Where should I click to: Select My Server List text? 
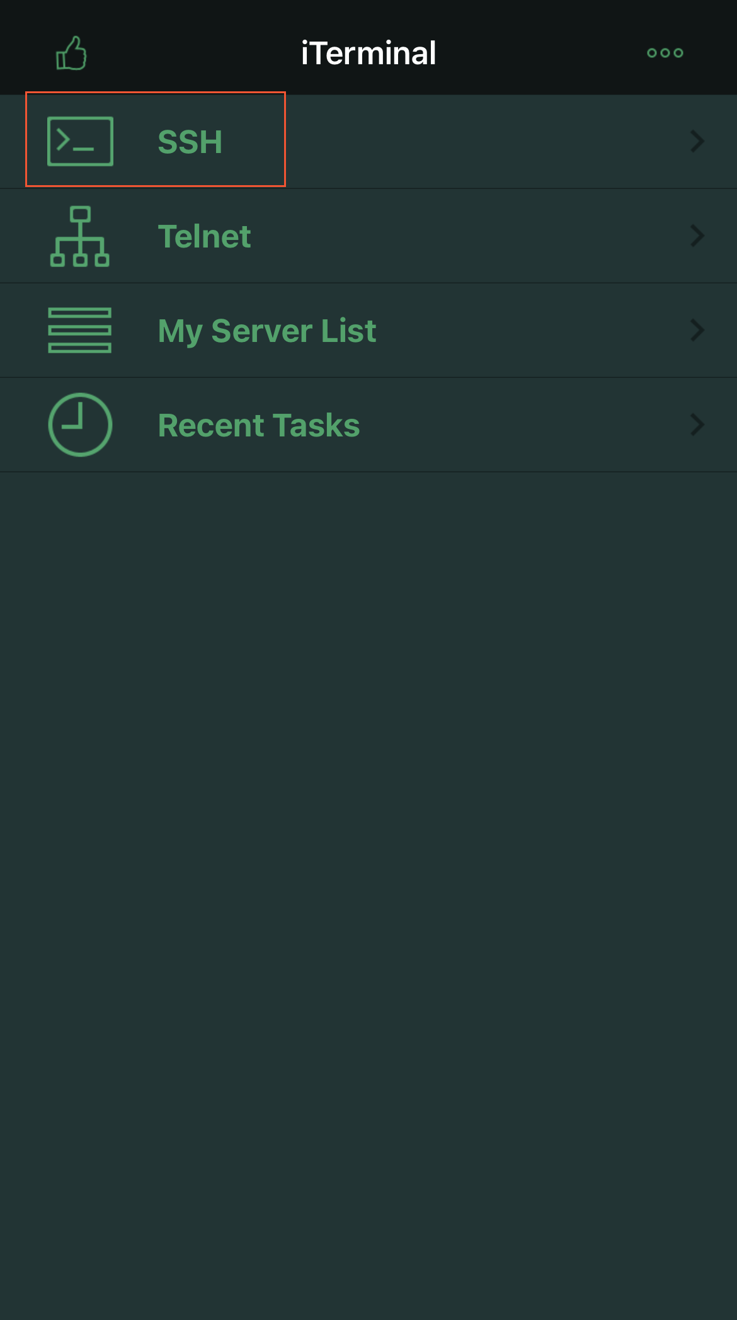[x=267, y=331]
